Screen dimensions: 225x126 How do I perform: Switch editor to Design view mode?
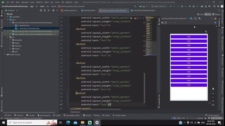click(216, 14)
